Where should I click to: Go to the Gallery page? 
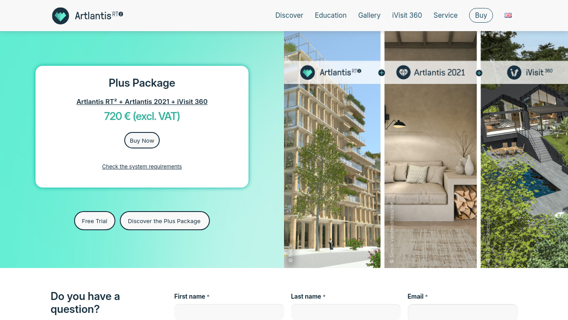[369, 15]
